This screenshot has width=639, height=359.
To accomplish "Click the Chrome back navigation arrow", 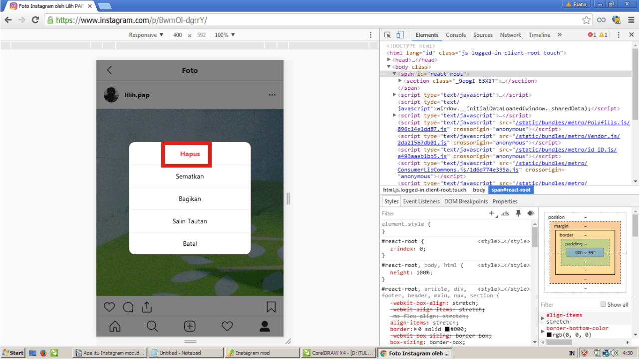I will pyautogui.click(x=8, y=20).
